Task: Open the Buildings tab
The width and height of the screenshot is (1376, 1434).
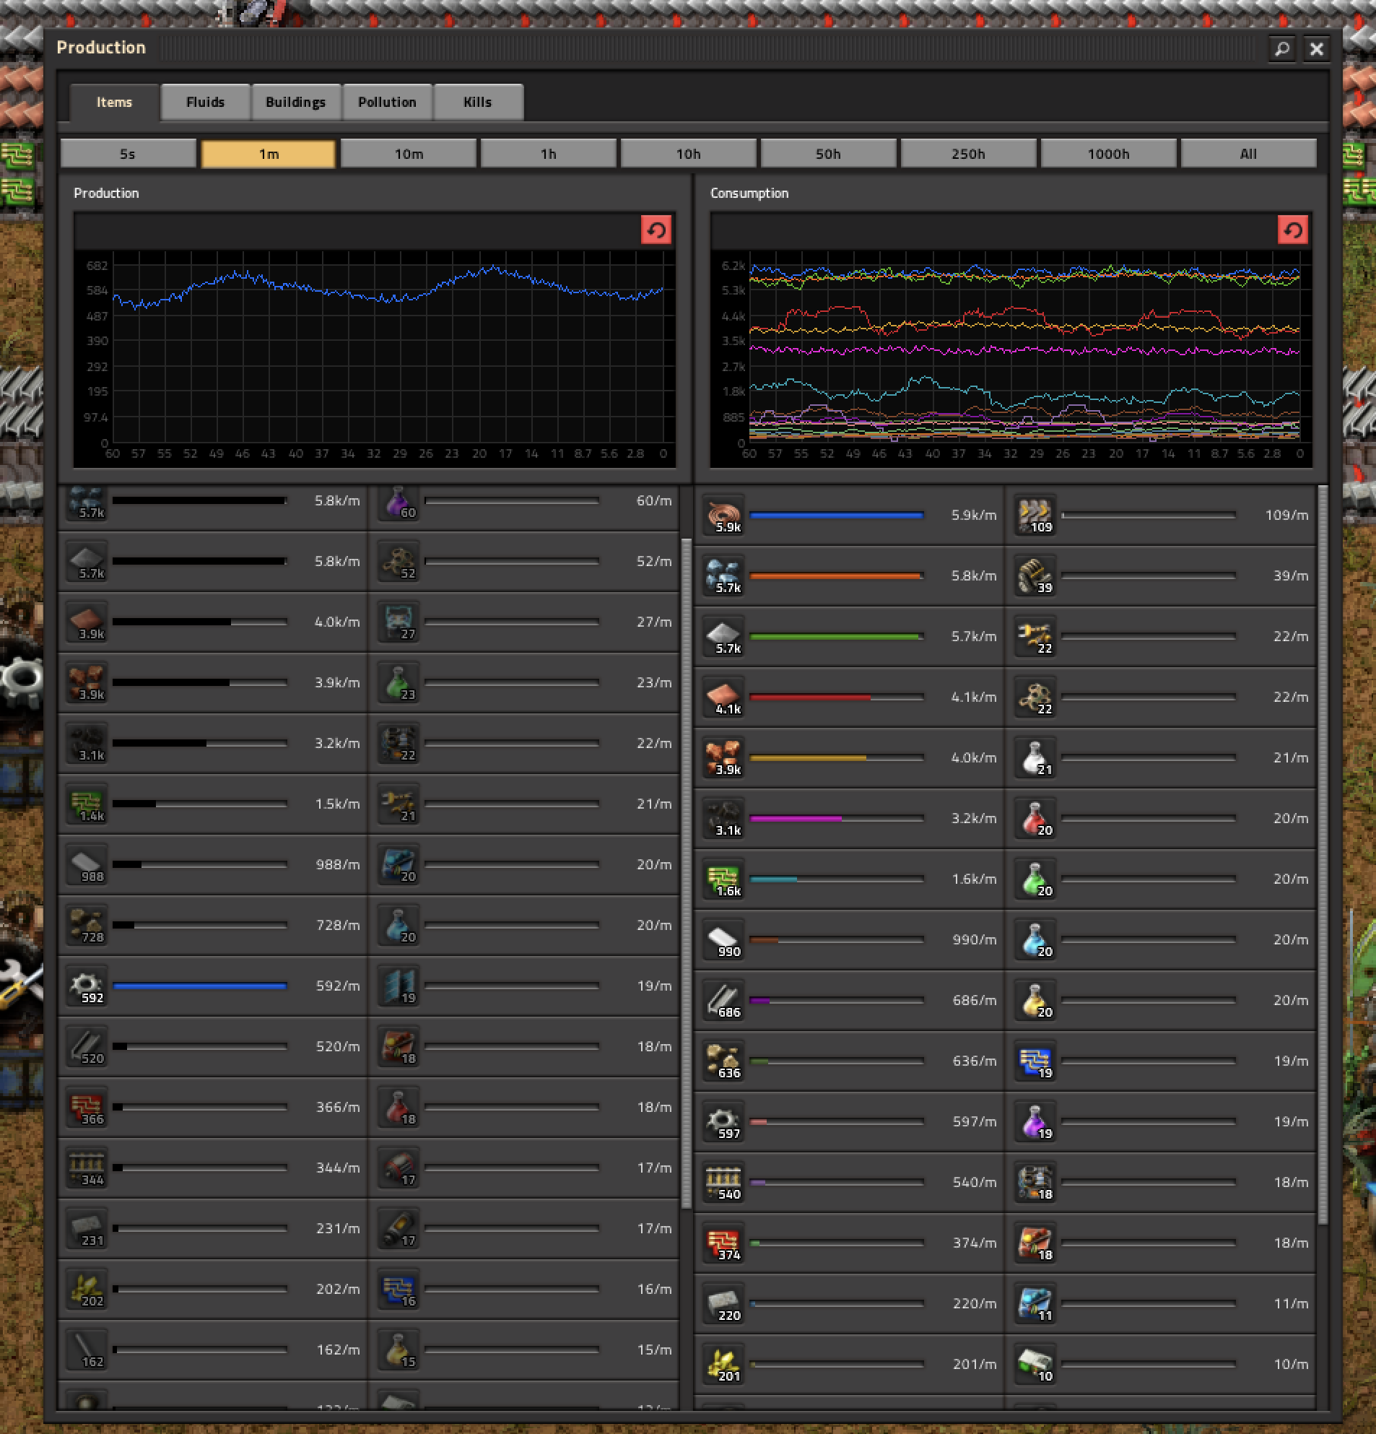Action: [x=295, y=103]
